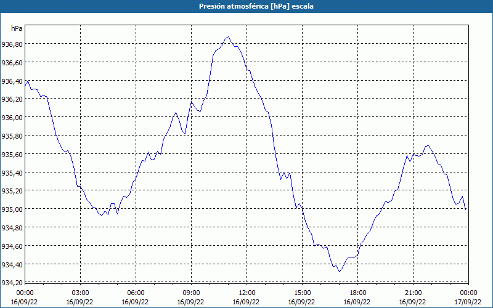Click the hPa unit label
The height and width of the screenshot is (308, 493).
tap(17, 28)
